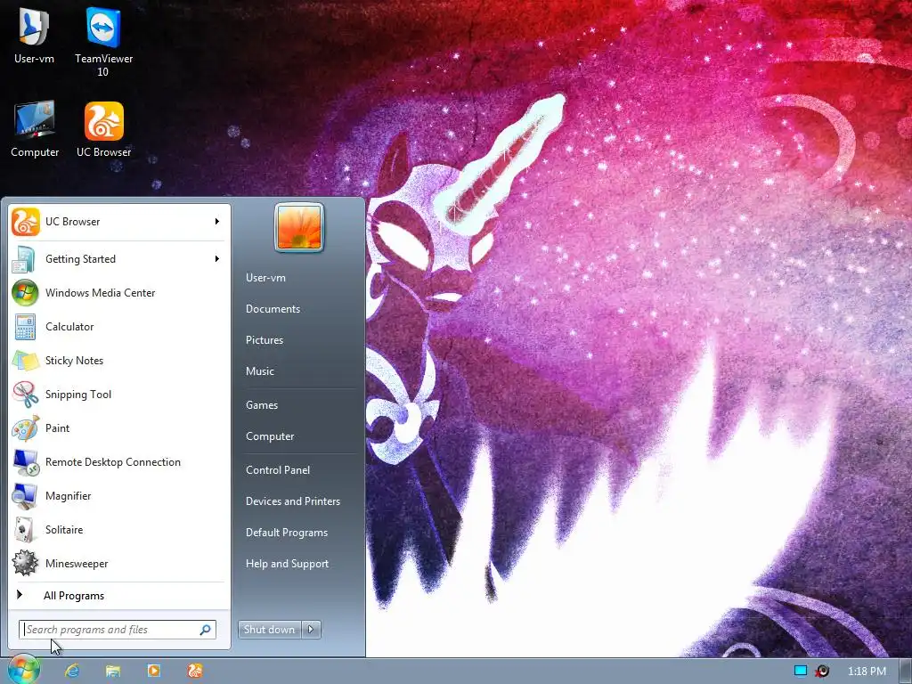Launch Calculator text entry
Image resolution: width=912 pixels, height=684 pixels.
point(69,327)
